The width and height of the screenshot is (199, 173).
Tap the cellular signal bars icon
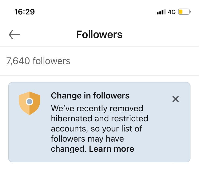(161, 12)
